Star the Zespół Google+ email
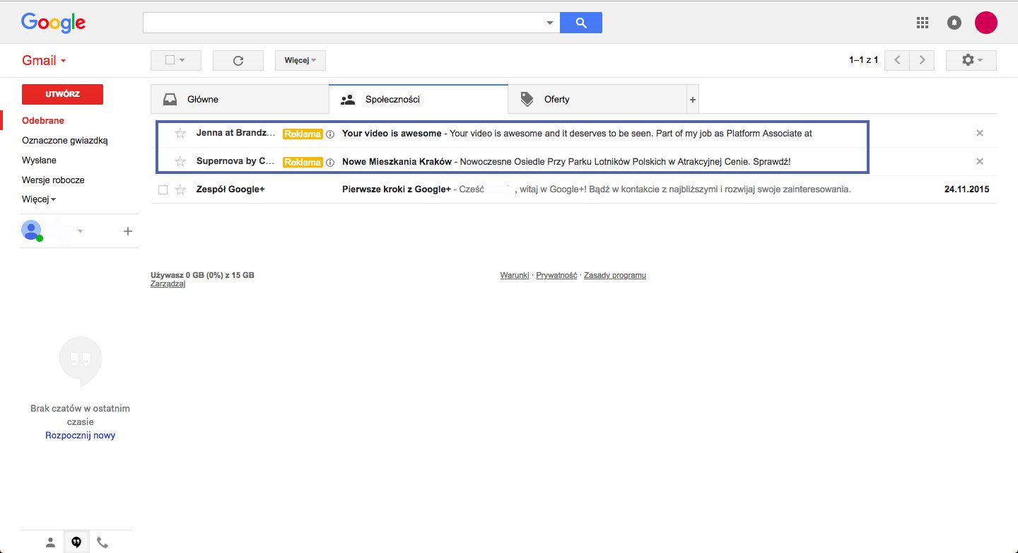 [180, 190]
